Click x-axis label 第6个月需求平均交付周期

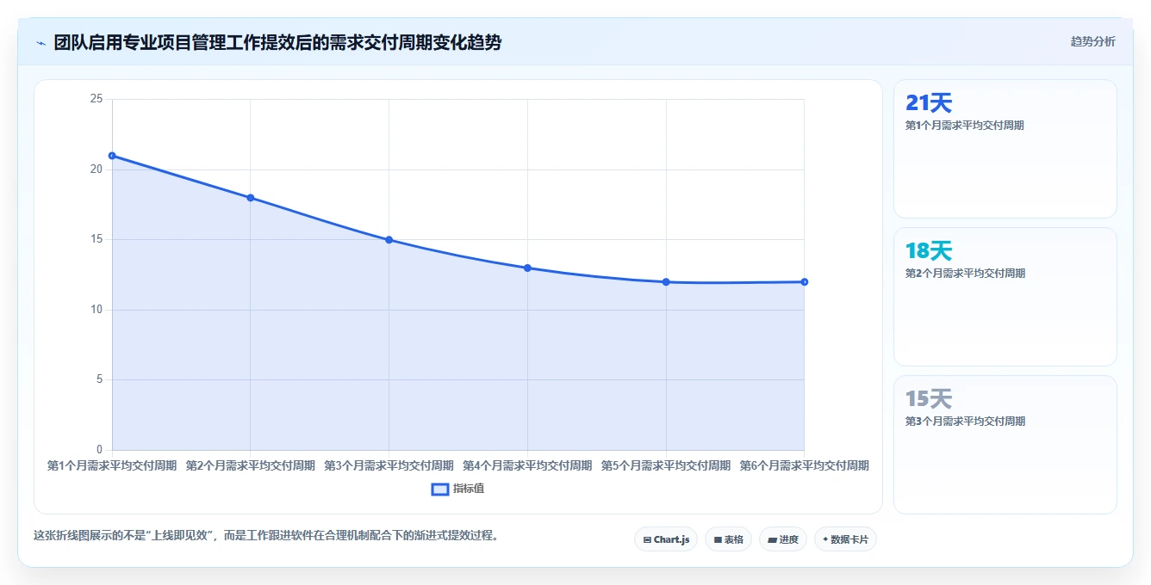click(804, 465)
